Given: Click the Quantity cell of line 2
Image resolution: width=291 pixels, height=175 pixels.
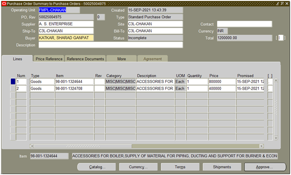Looking at the screenshot, I should pyautogui.click(x=197, y=89).
